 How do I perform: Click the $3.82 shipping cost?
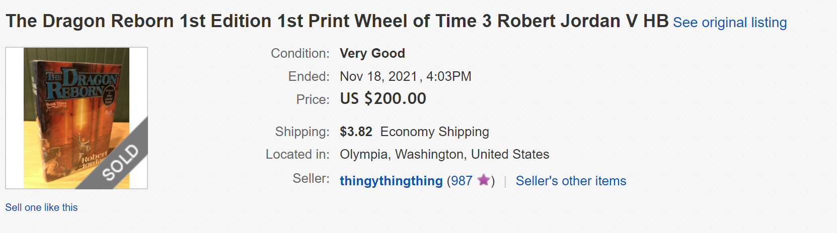pos(356,132)
